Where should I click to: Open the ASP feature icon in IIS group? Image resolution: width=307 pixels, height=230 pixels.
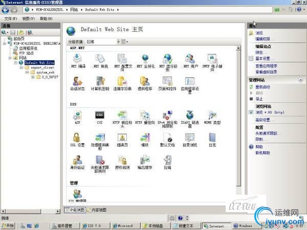(x=78, y=117)
